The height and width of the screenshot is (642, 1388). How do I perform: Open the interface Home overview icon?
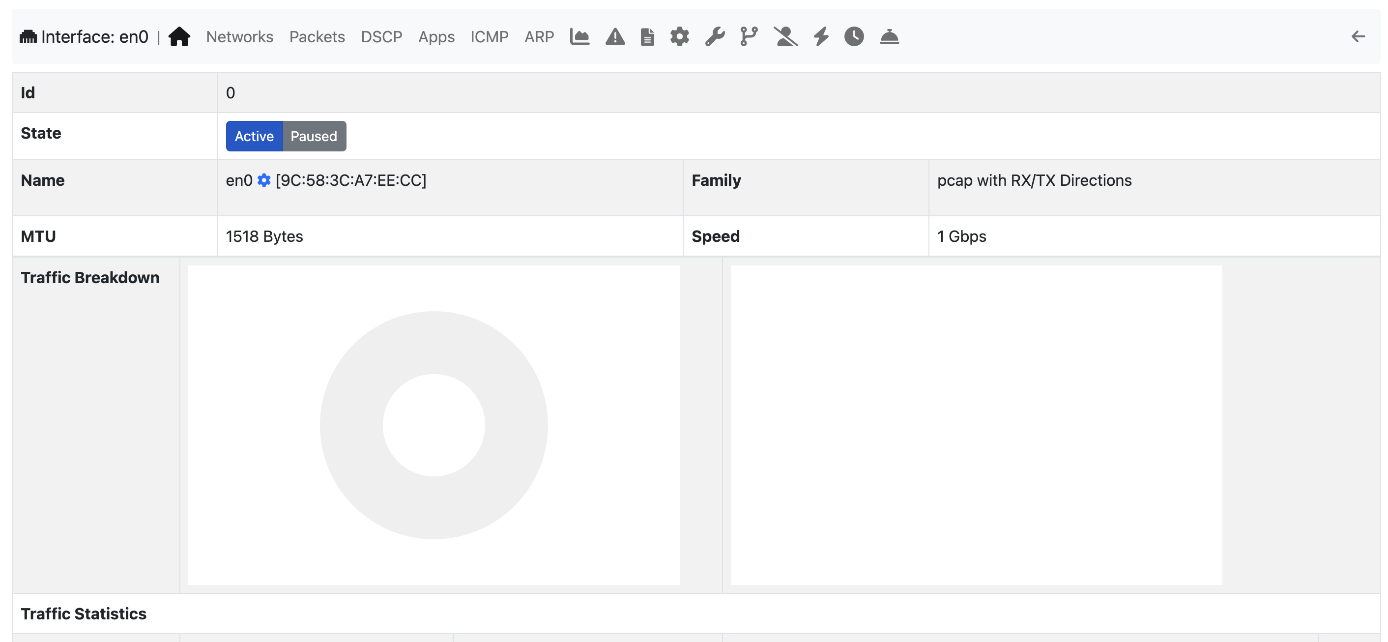179,36
